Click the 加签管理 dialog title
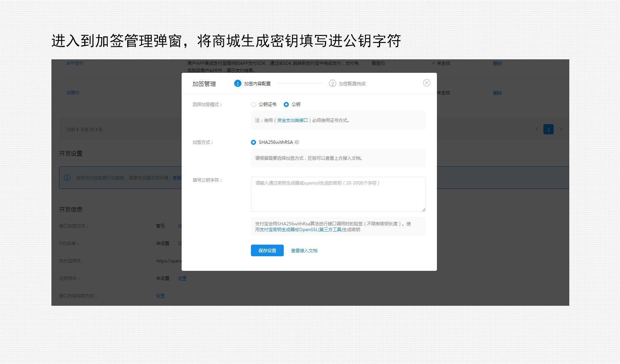 coord(204,84)
